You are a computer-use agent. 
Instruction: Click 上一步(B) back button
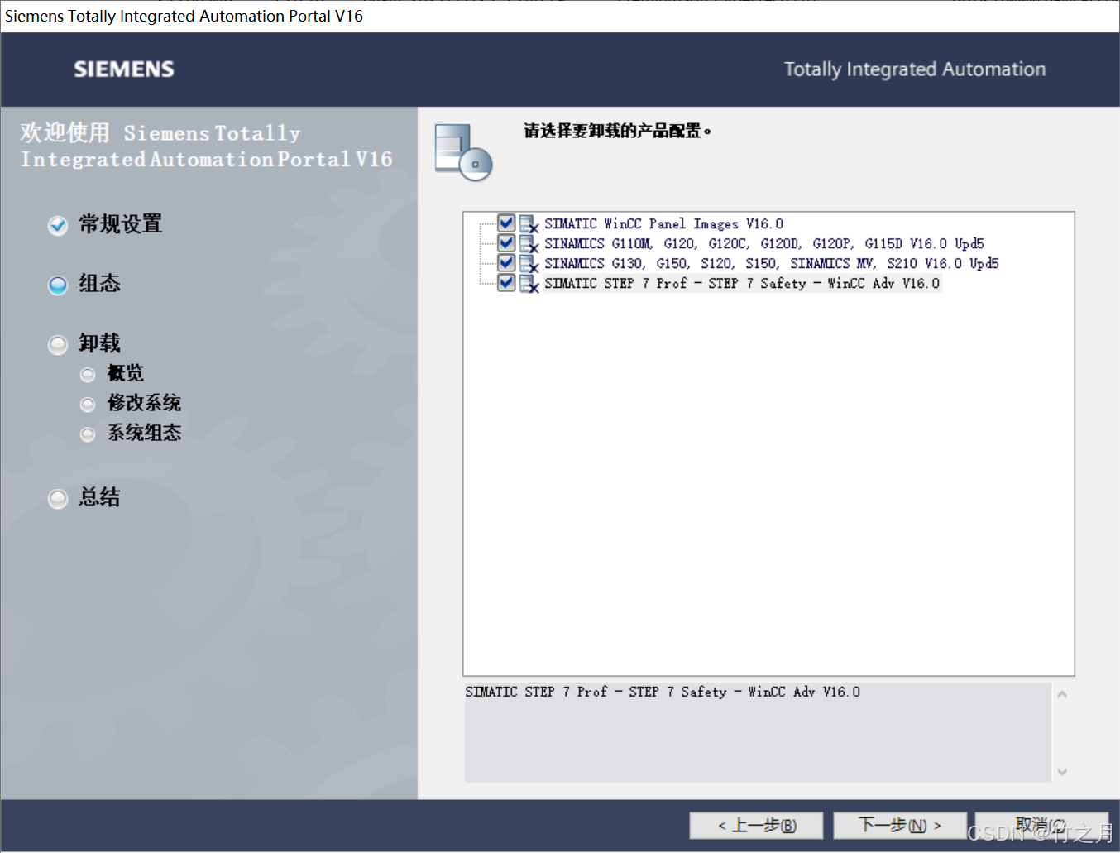pyautogui.click(x=756, y=825)
